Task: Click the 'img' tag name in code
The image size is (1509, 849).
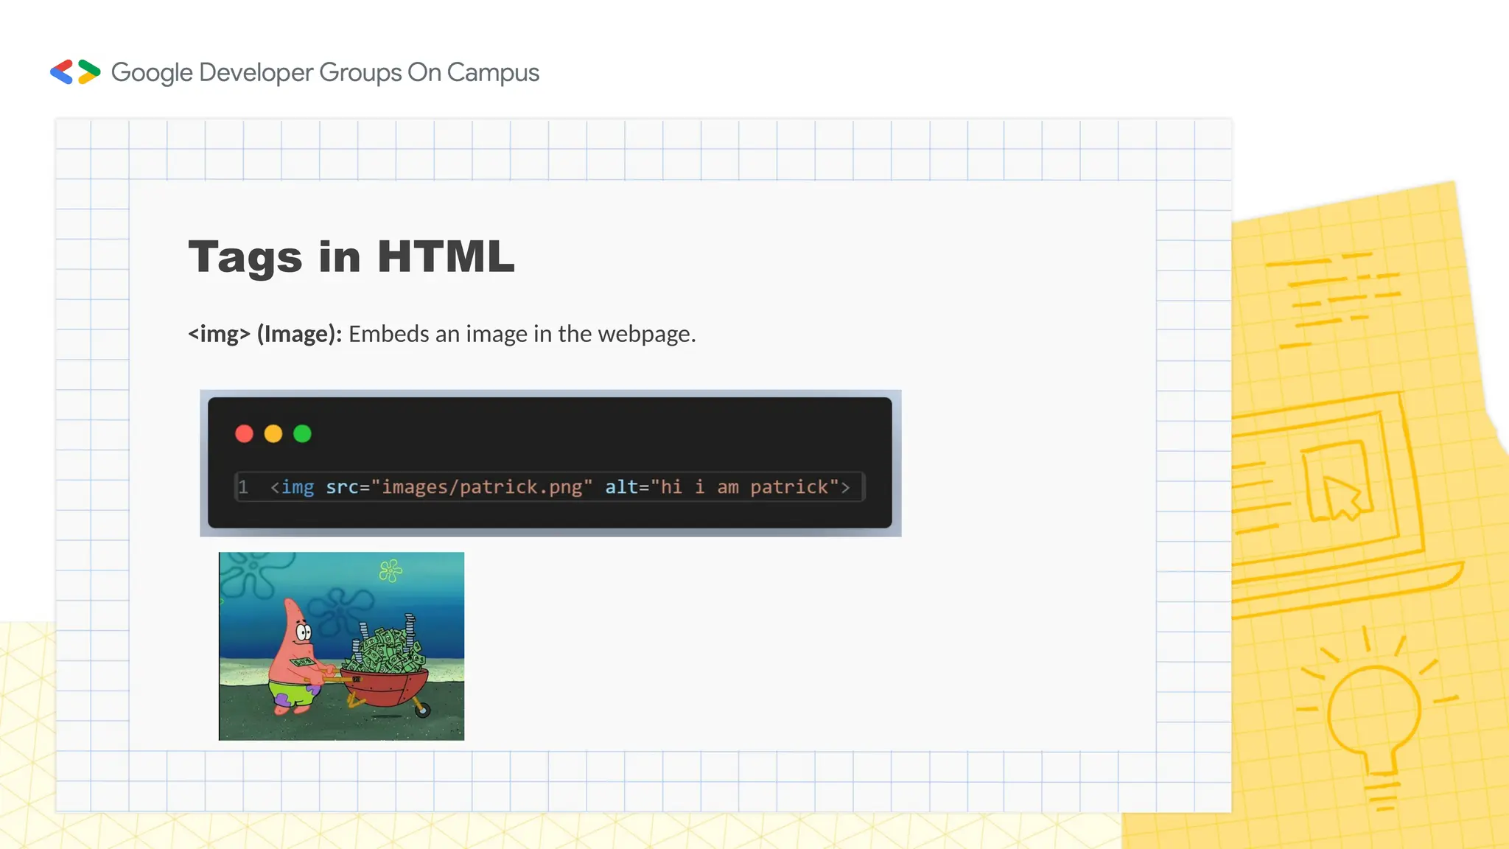Action: pyautogui.click(x=298, y=487)
